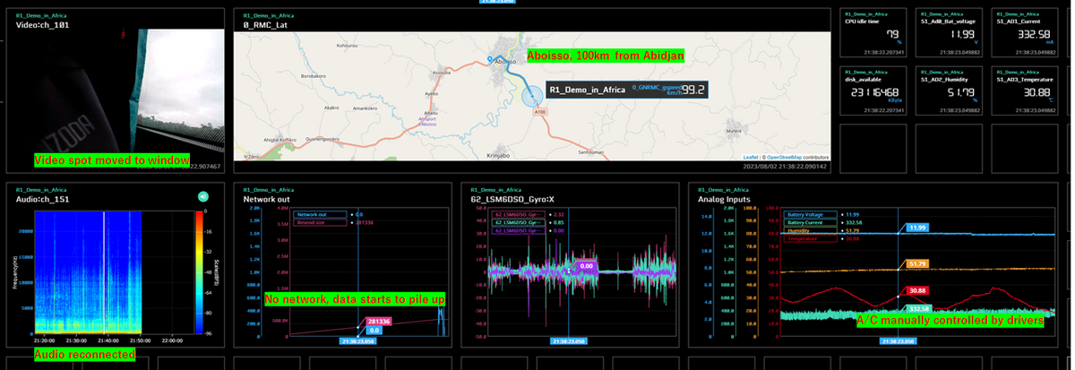Image resolution: width=1075 pixels, height=370 pixels.
Task: Mute the Audio:ch_151 speaker icon
Action: pyautogui.click(x=203, y=196)
